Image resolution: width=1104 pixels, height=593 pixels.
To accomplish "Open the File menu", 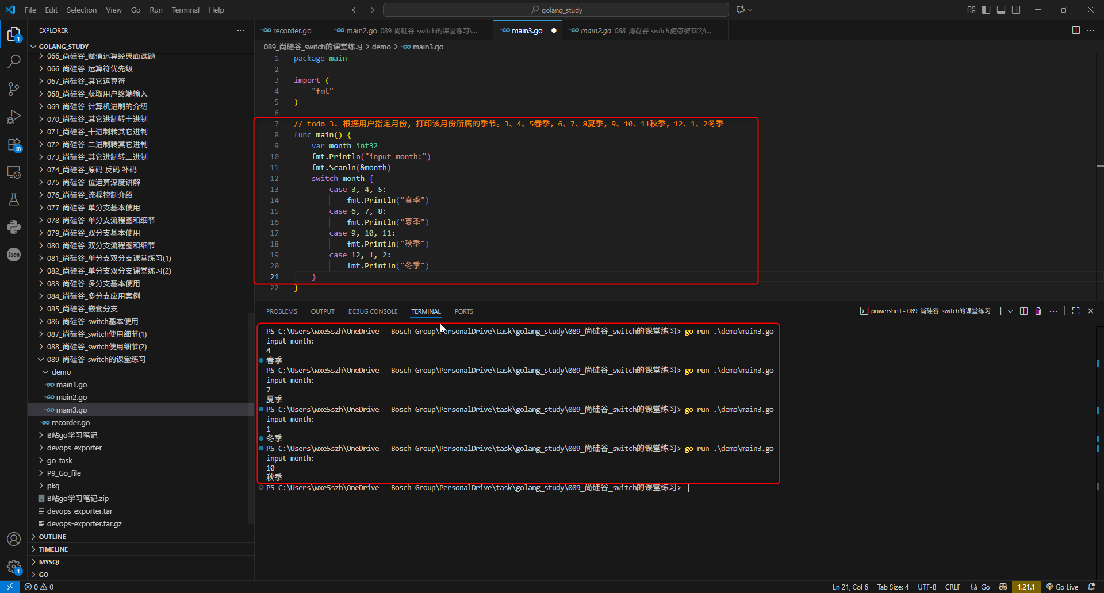I will tap(30, 10).
